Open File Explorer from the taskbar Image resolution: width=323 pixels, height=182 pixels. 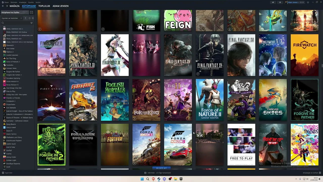click(x=175, y=179)
